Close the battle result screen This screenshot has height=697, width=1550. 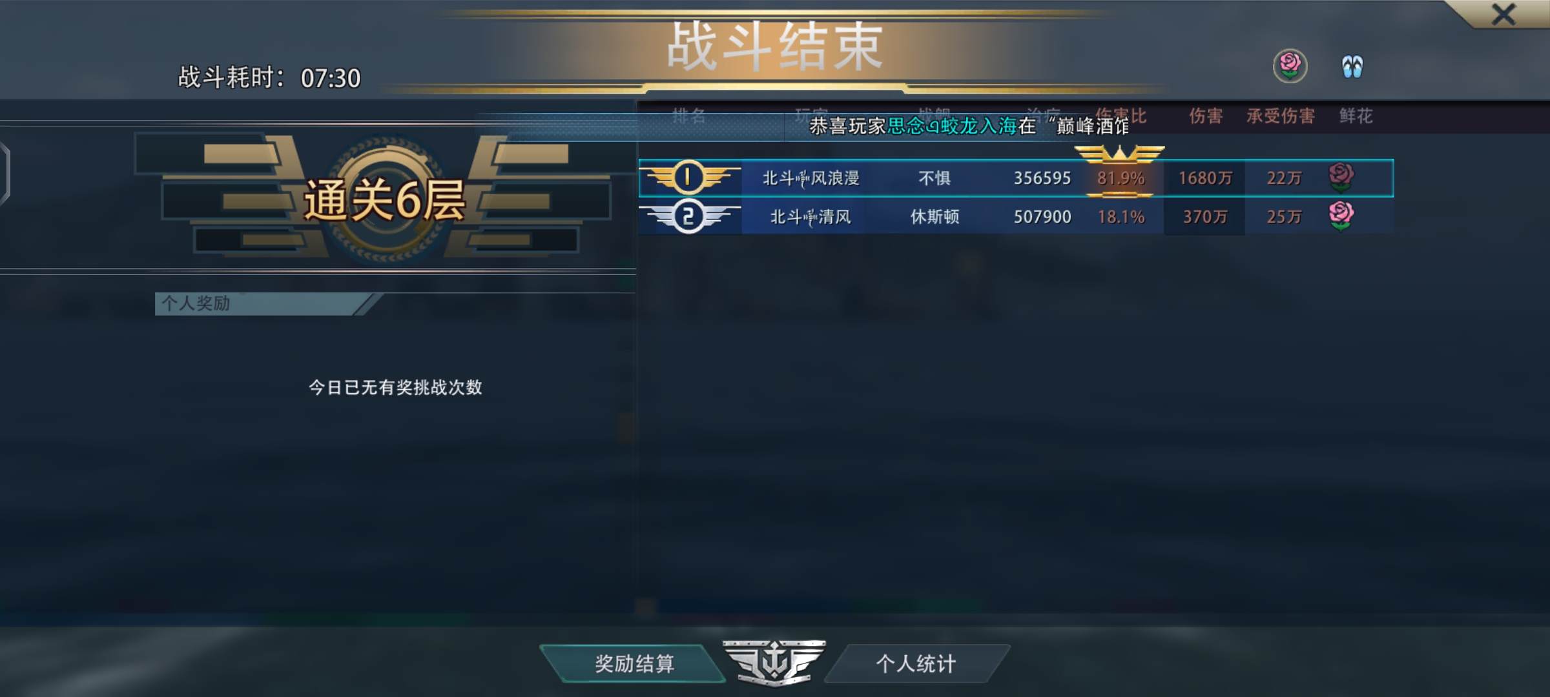pos(1503,14)
